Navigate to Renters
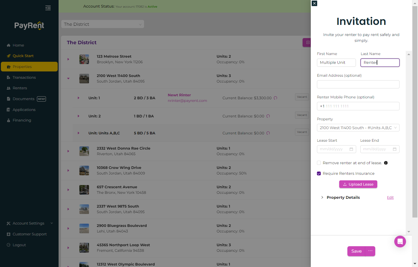Viewport: 418px width, 267px height. (x=20, y=88)
